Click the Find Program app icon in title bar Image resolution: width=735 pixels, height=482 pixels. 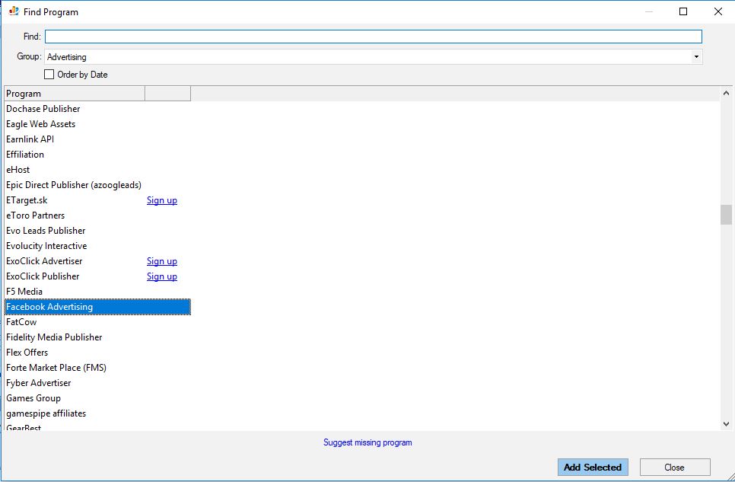click(14, 11)
